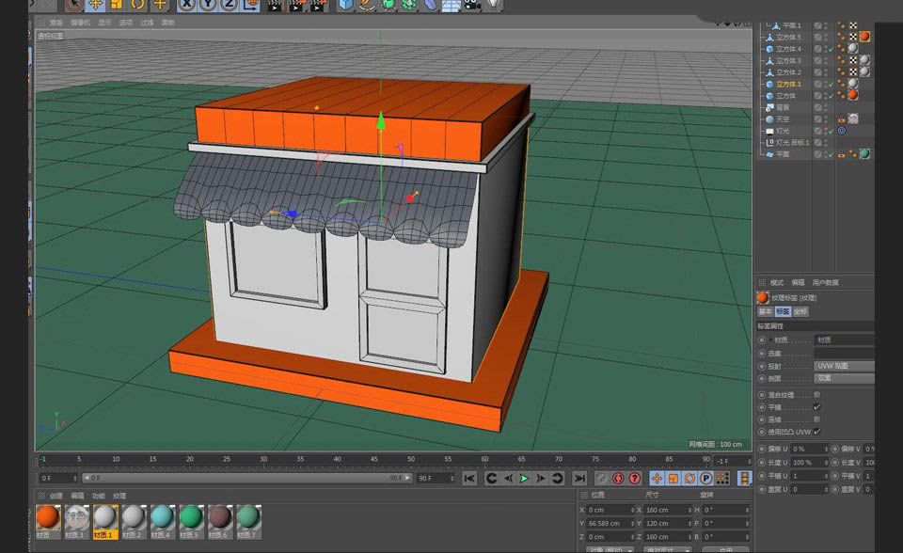Open the 创建 menu in material panel
Viewport: 903px width, 553px height.
pyautogui.click(x=55, y=496)
